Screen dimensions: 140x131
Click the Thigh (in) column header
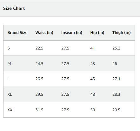pyautogui.click(x=122, y=33)
